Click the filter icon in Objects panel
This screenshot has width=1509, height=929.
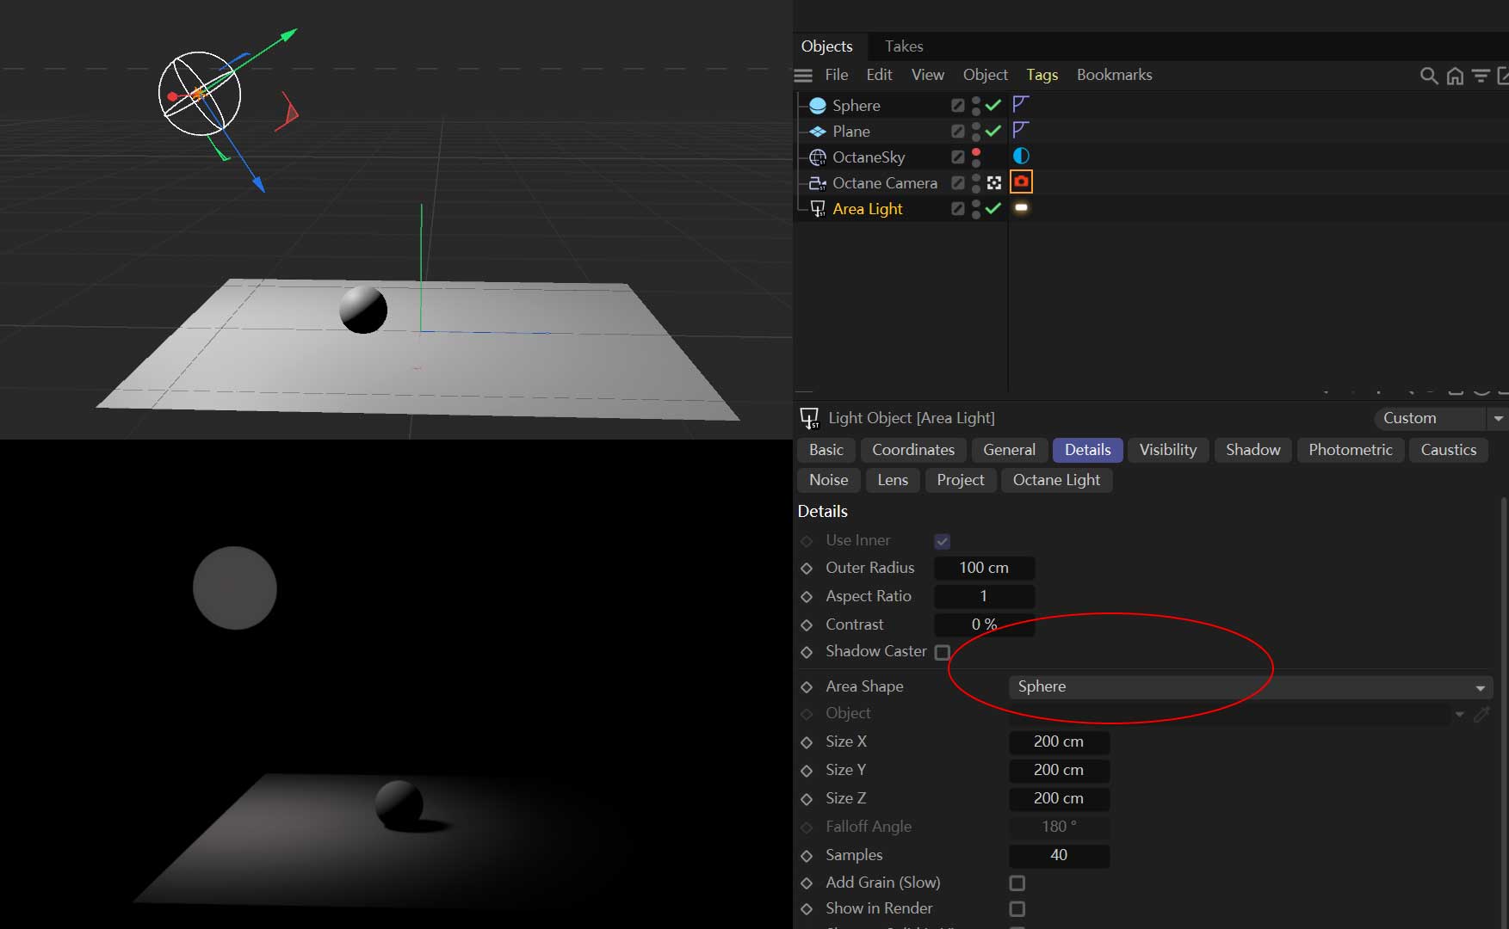(1481, 76)
